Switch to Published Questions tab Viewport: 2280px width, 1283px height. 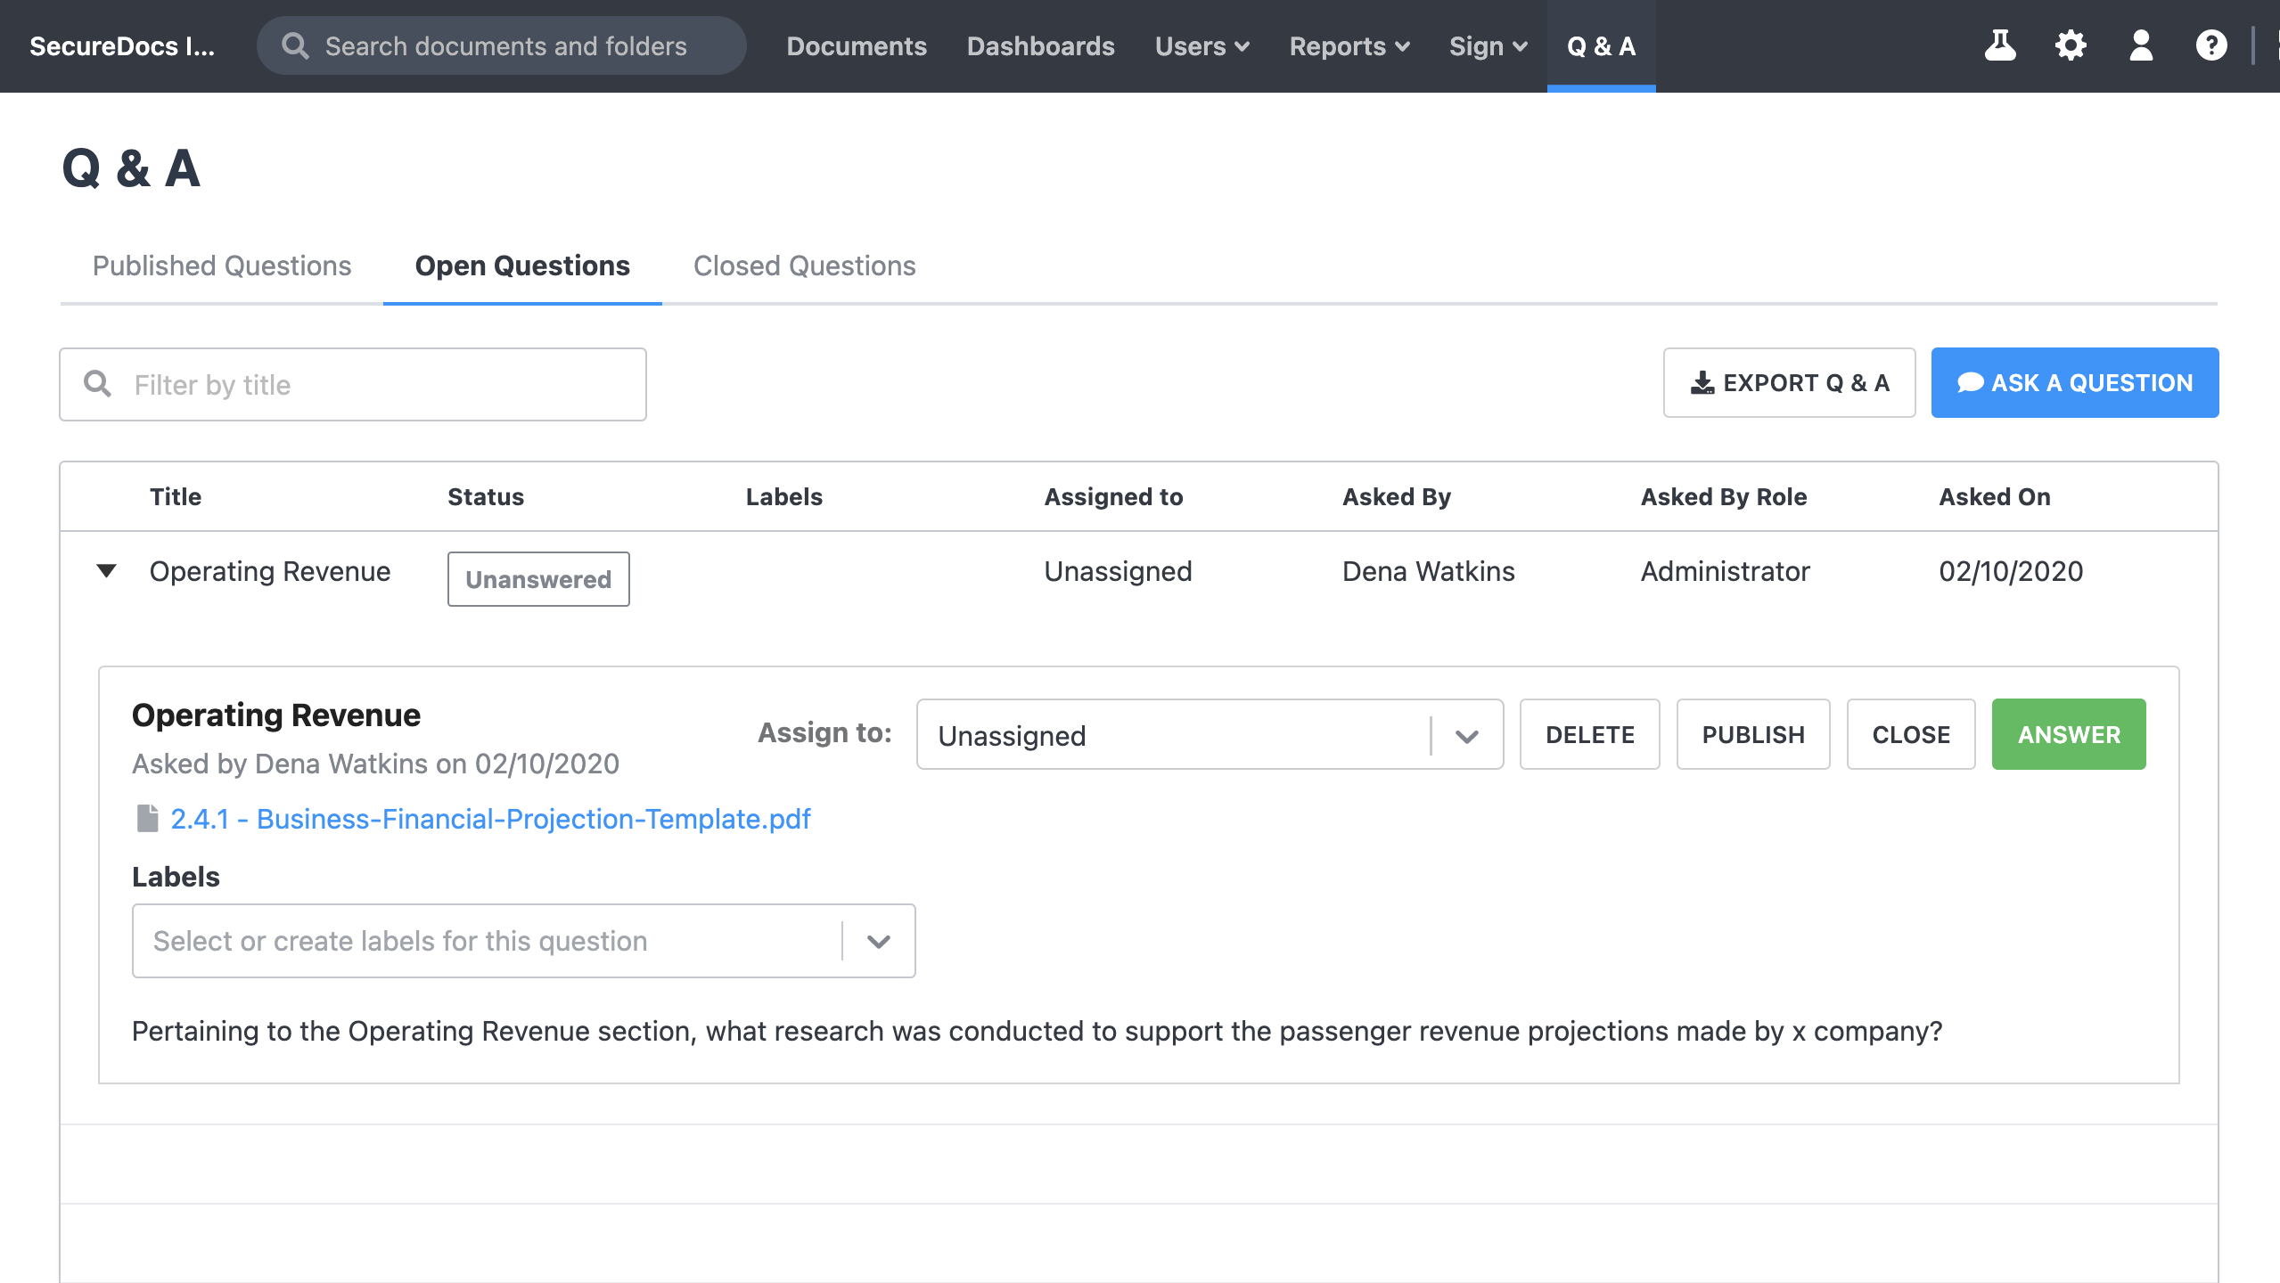221,265
